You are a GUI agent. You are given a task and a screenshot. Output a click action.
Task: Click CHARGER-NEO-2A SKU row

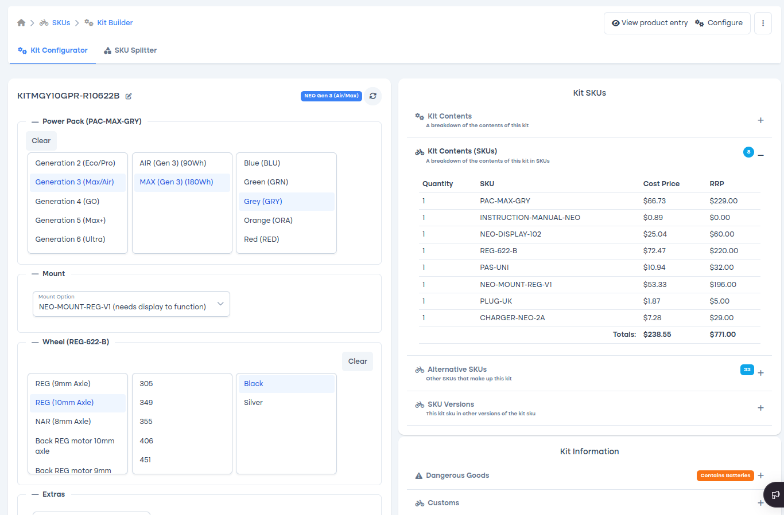pos(589,318)
